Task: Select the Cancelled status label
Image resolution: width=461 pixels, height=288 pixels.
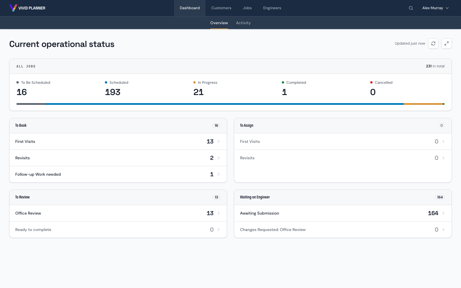Action: pyautogui.click(x=383, y=82)
